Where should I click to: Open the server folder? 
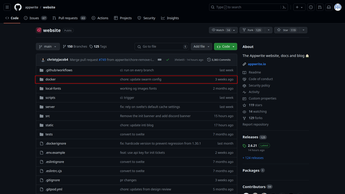pos(50,106)
